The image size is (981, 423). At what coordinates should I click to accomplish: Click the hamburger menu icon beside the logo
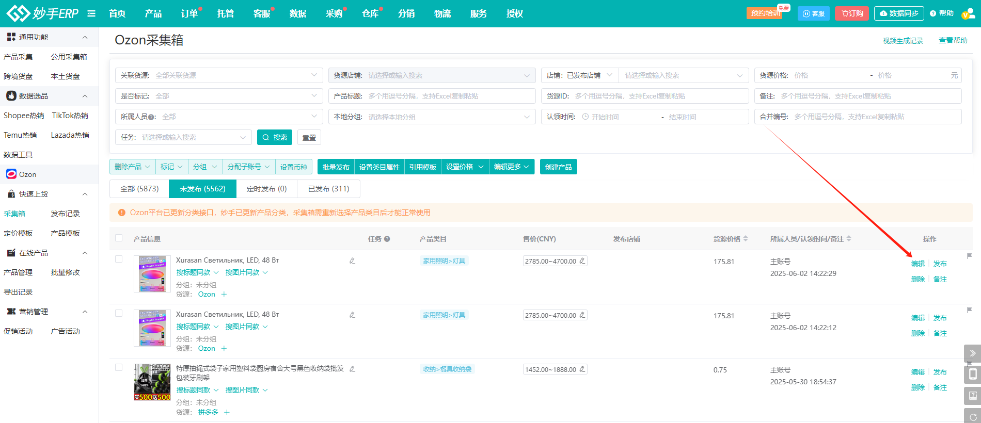[91, 13]
